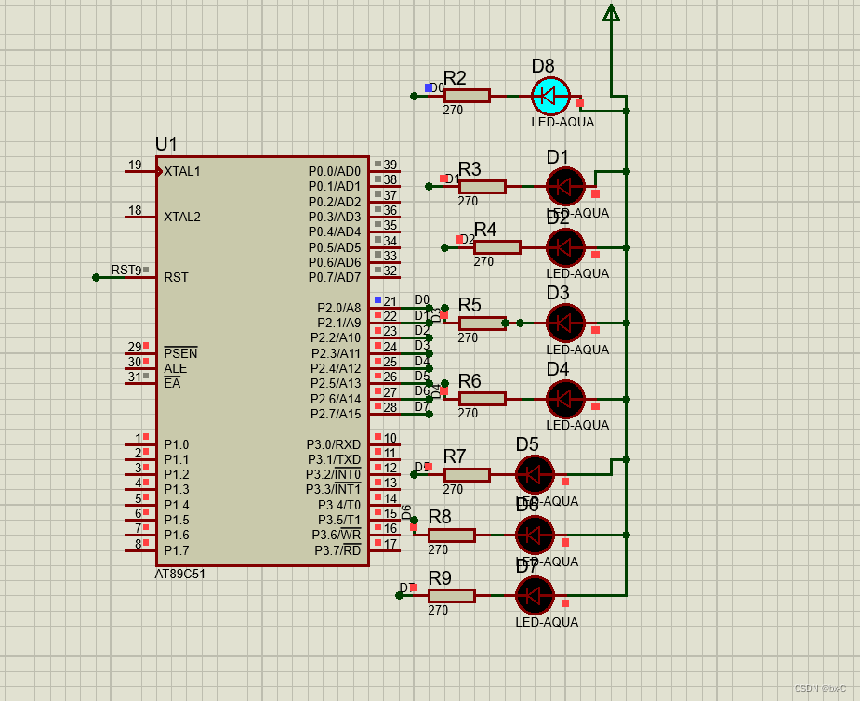Click resistor R9 body

(452, 595)
